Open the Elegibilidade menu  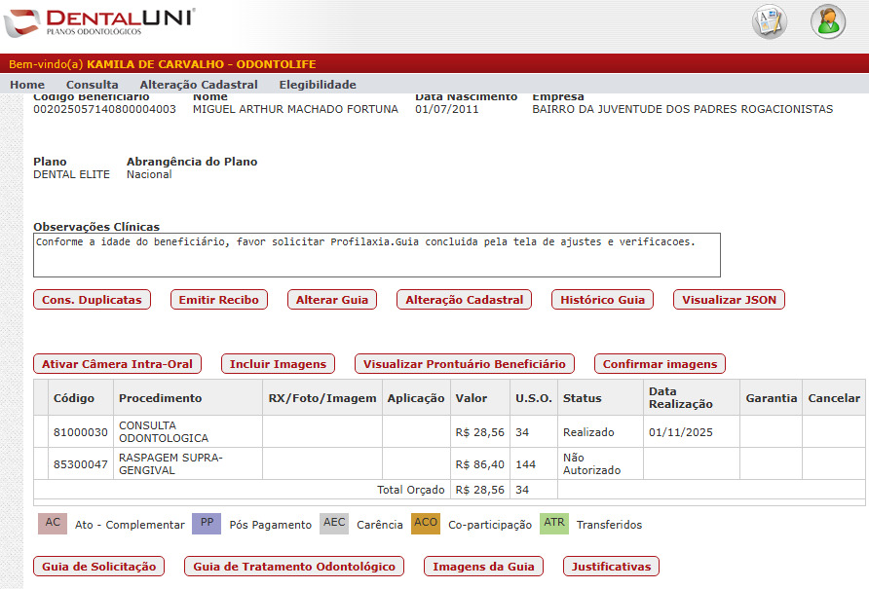pyautogui.click(x=318, y=85)
